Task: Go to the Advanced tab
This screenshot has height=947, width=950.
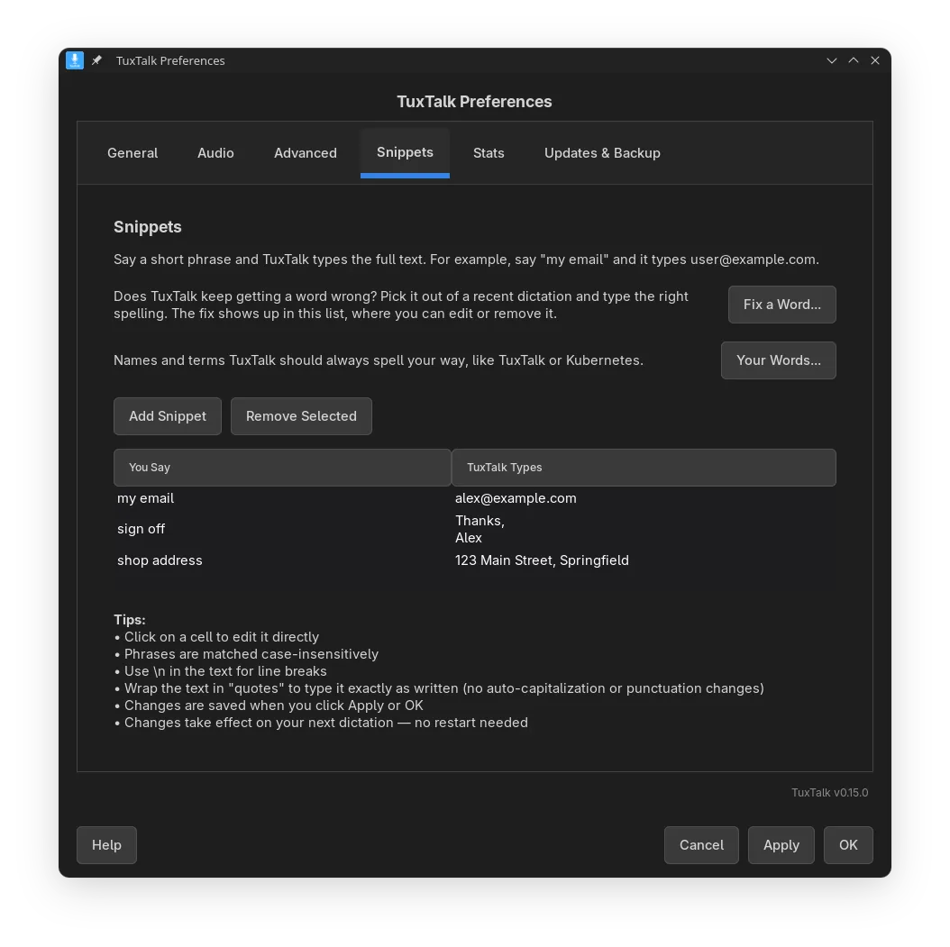Action: [x=306, y=153]
